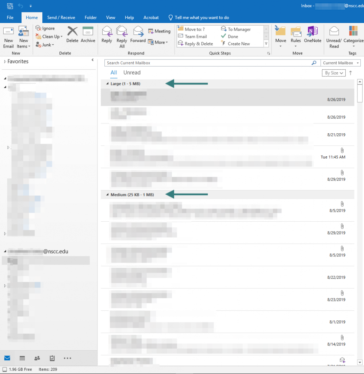Collapse the folder pane
The height and width of the screenshot is (374, 364).
click(92, 60)
